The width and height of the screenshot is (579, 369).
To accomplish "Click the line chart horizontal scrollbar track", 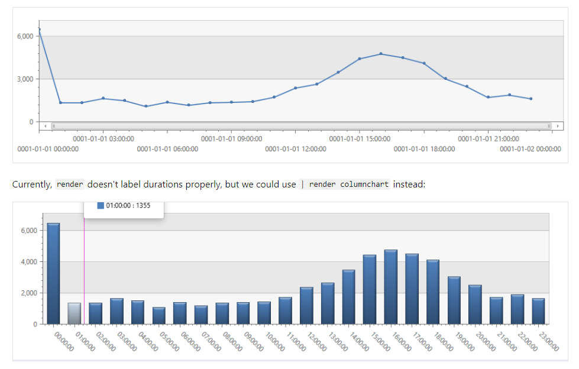I will [301, 126].
